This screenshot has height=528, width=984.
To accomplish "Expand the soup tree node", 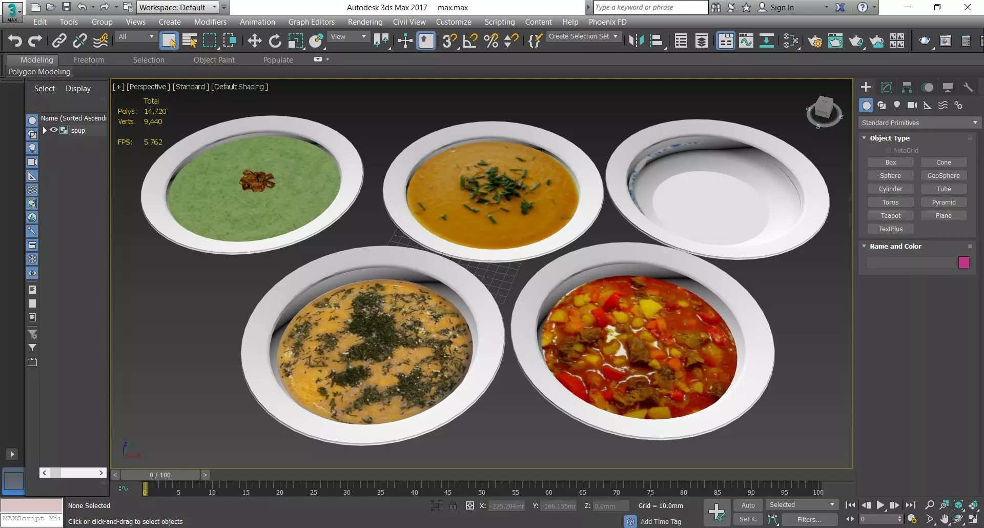I will pos(45,131).
